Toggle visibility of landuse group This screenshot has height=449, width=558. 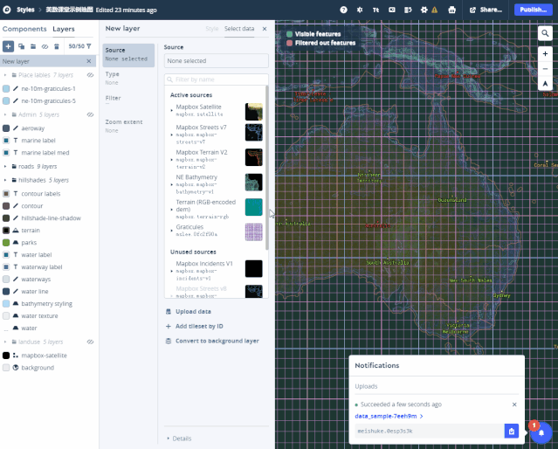91,342
